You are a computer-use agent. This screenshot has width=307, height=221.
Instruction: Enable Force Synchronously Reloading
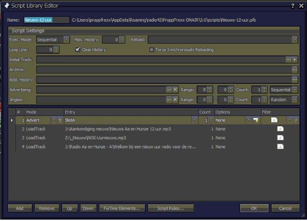pos(152,49)
